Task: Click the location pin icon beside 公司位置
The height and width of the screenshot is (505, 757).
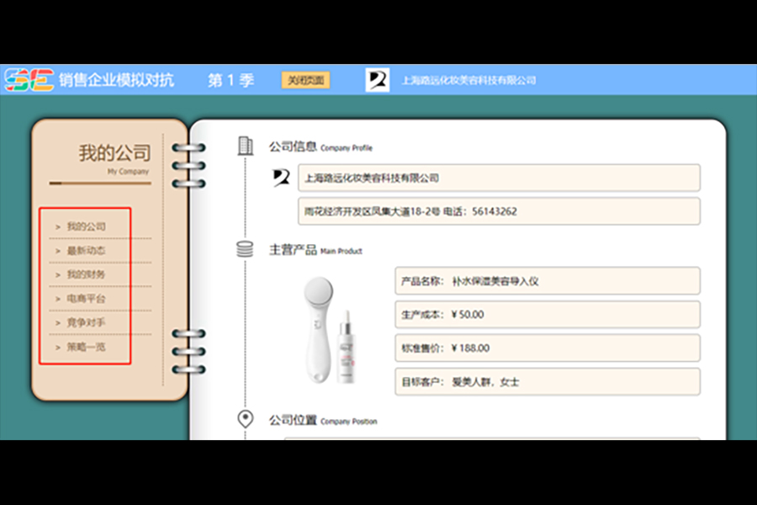Action: [246, 419]
